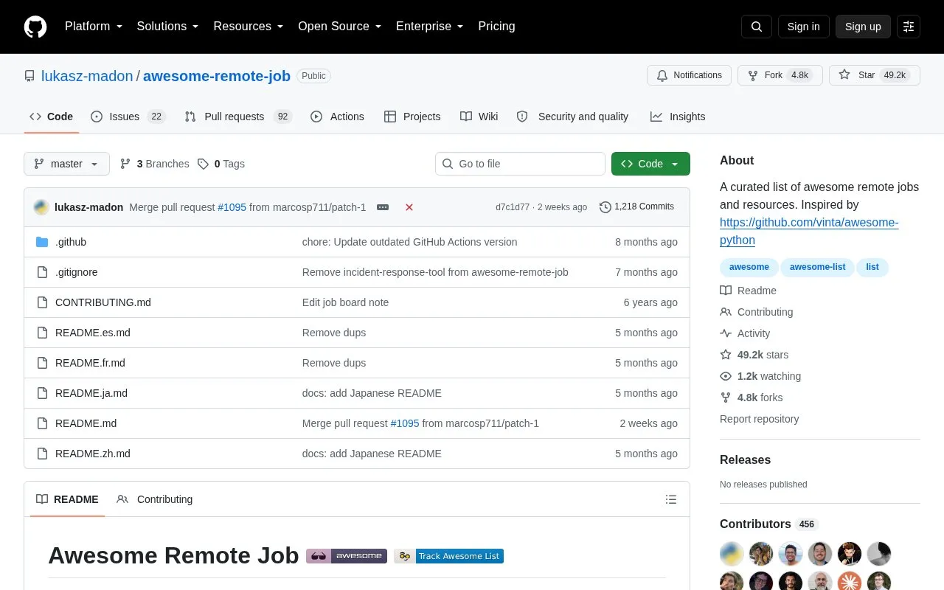Go to the GitHub homepage logo
This screenshot has width=944, height=590.
(x=35, y=27)
